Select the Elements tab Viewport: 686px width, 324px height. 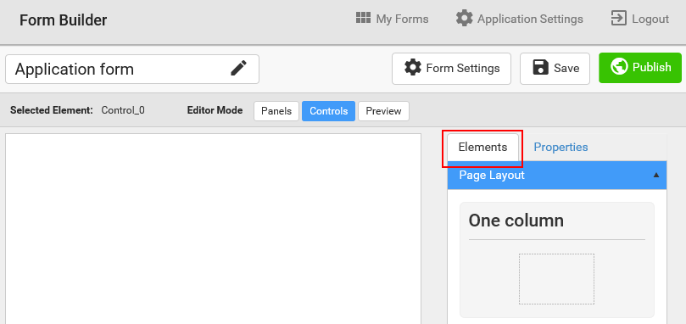coord(482,147)
